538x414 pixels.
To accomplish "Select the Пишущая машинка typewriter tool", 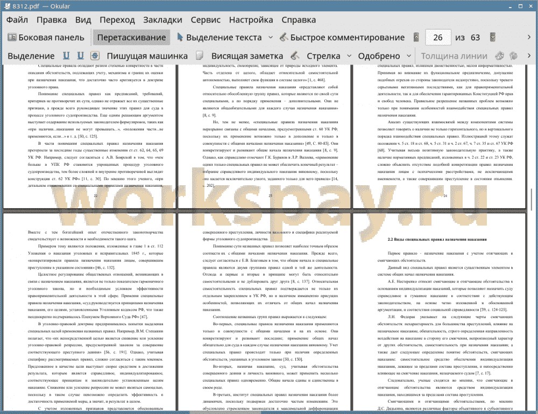I will coord(147,56).
